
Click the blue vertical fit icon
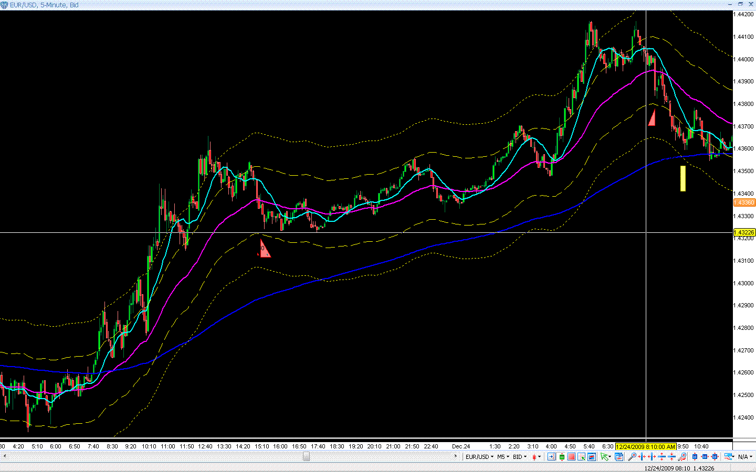[x=695, y=457]
